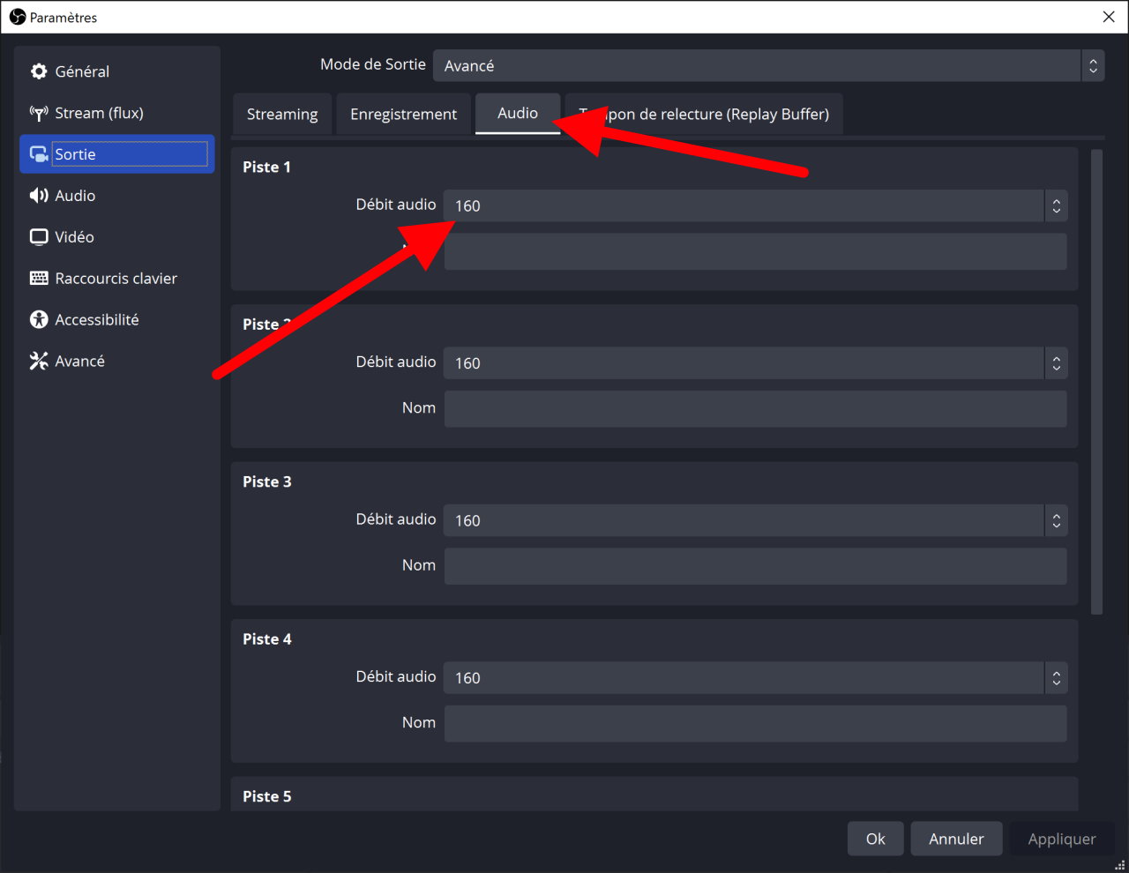Click the Piste 2 bitrate stepper arrows
This screenshot has width=1129, height=873.
[x=1056, y=362]
